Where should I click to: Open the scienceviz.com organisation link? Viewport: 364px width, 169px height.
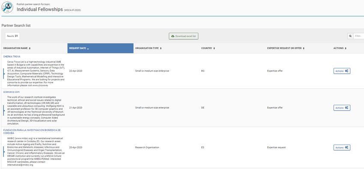[x=12, y=92]
